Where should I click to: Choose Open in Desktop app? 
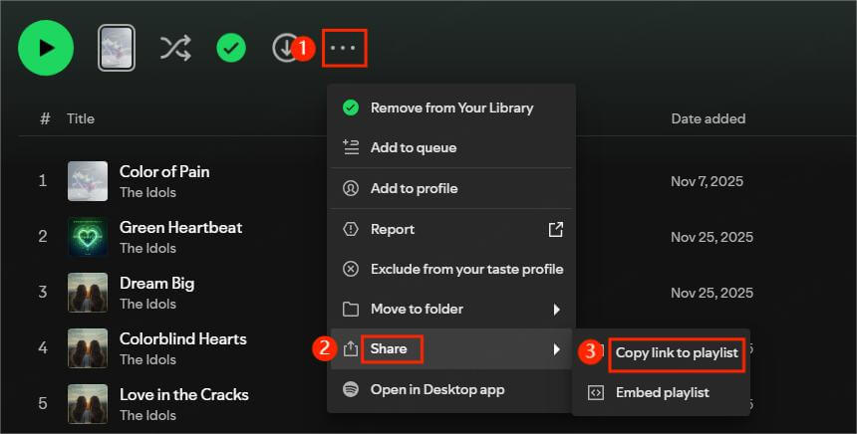click(x=451, y=389)
